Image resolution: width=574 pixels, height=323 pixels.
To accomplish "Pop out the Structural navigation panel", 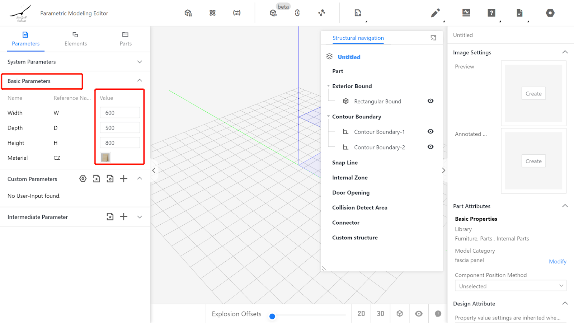I will 433,38.
